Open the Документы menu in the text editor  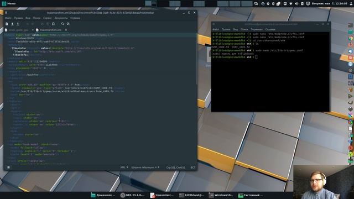coord(61,18)
